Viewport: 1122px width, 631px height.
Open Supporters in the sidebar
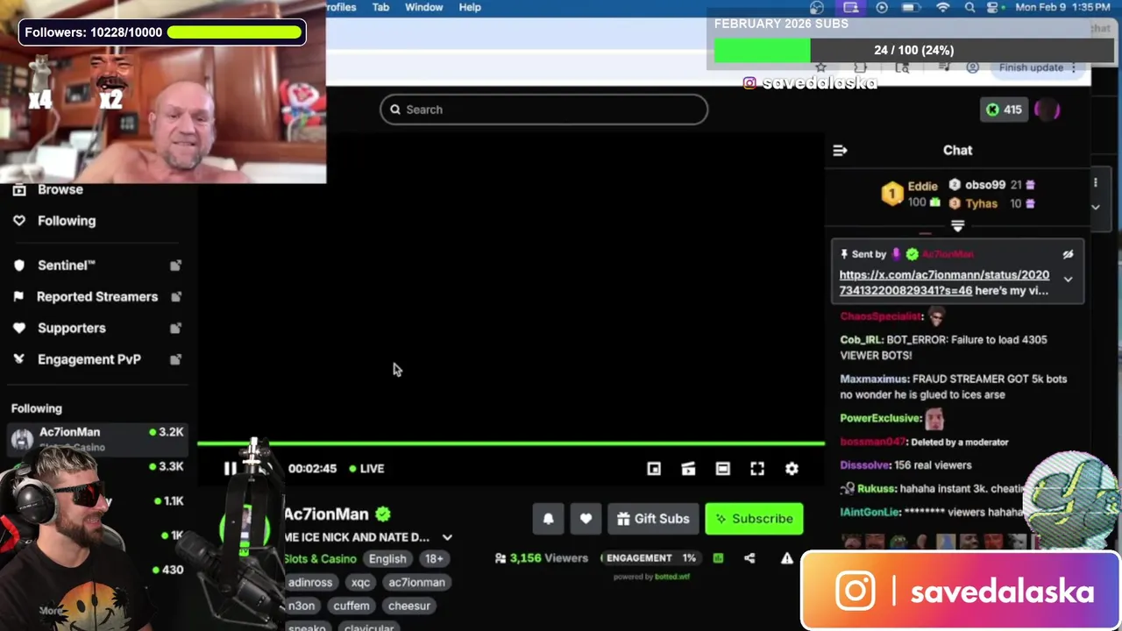(x=72, y=329)
